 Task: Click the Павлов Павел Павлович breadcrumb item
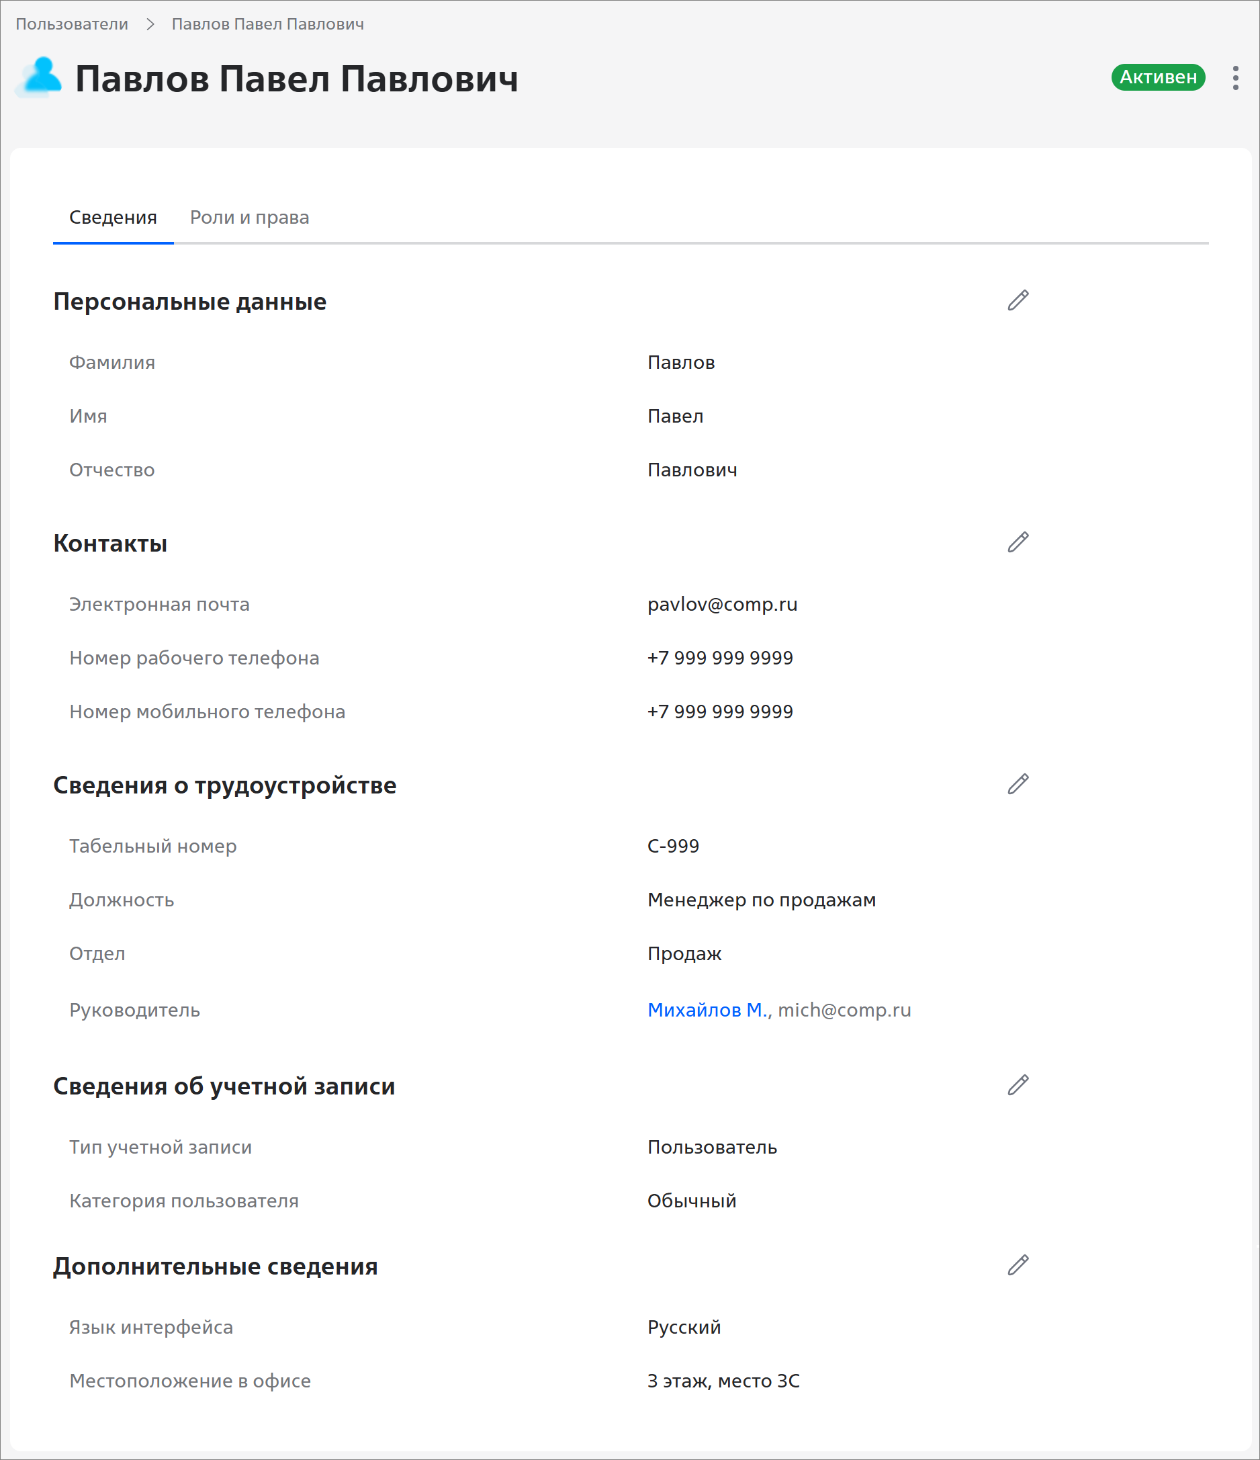coord(267,24)
